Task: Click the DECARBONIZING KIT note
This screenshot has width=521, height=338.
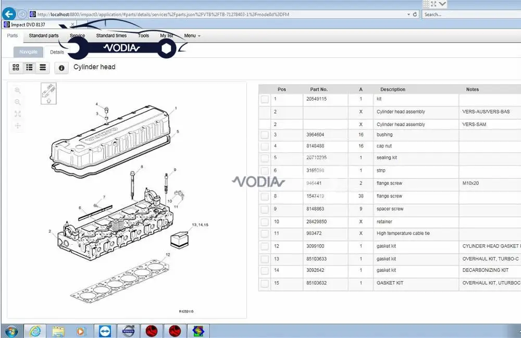Action: (486, 270)
